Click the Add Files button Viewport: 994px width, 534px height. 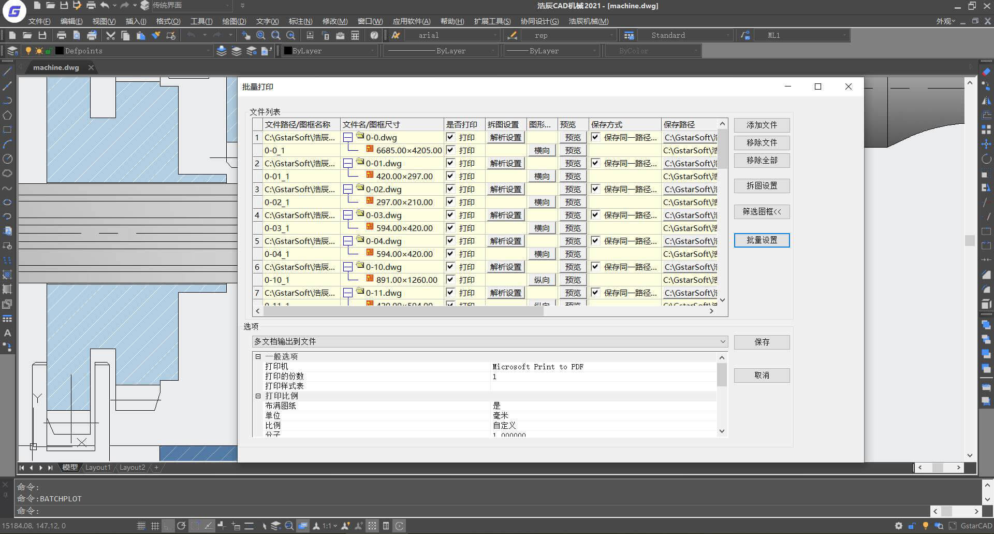point(762,125)
